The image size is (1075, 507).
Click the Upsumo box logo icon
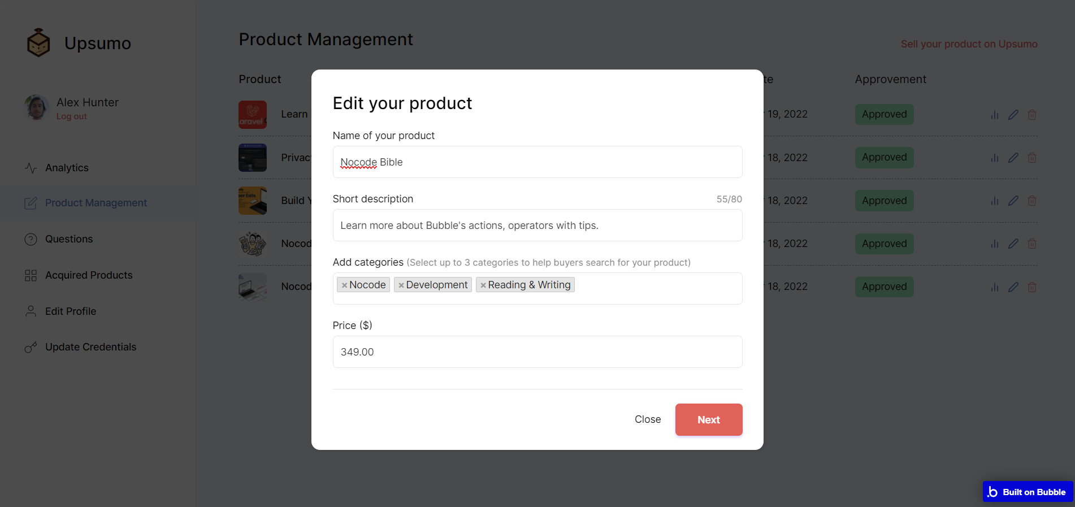[38, 43]
